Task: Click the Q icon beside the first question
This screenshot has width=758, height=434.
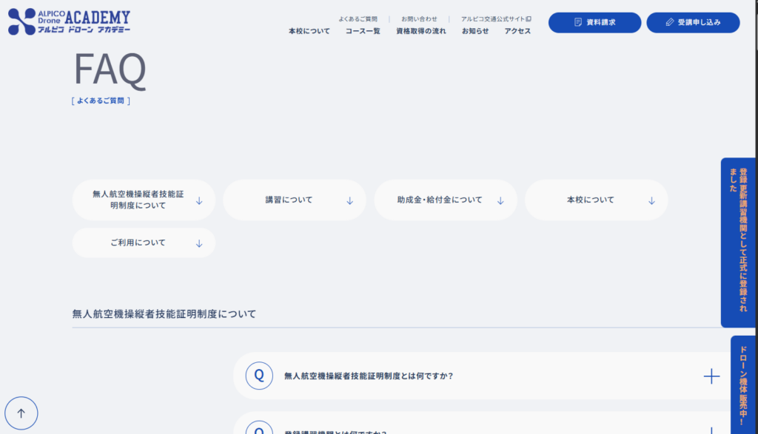Action: click(x=258, y=376)
